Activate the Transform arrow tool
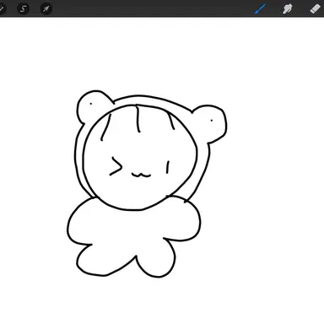Screen dimensions: 324x324 (x=46, y=8)
